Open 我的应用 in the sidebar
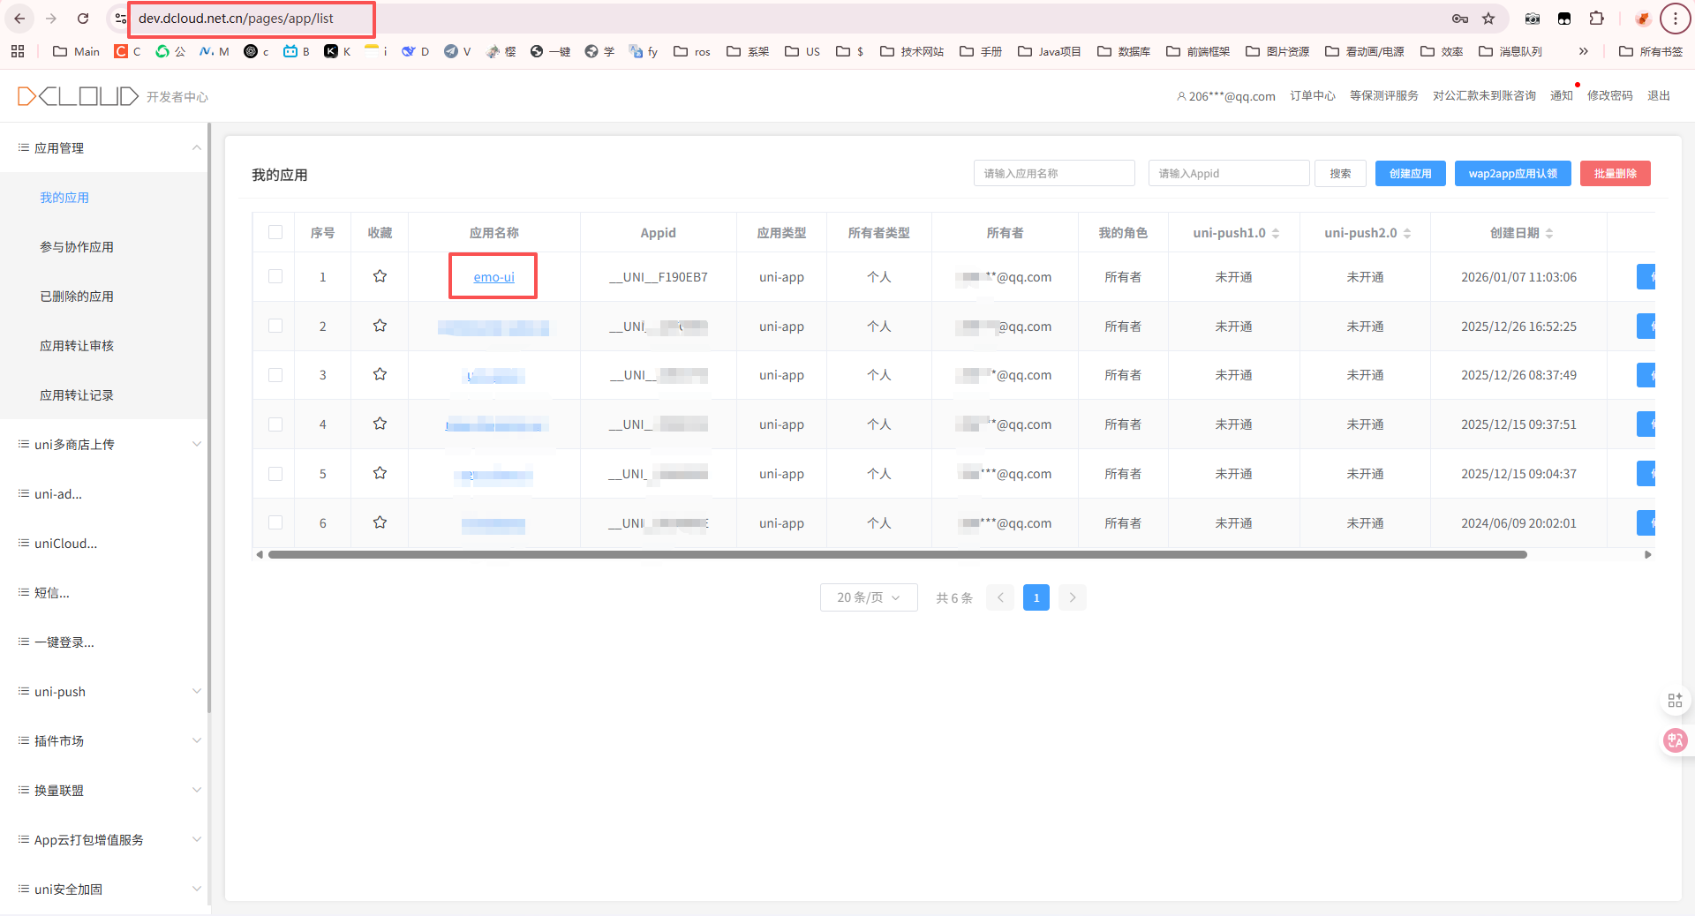The width and height of the screenshot is (1695, 916). (64, 198)
